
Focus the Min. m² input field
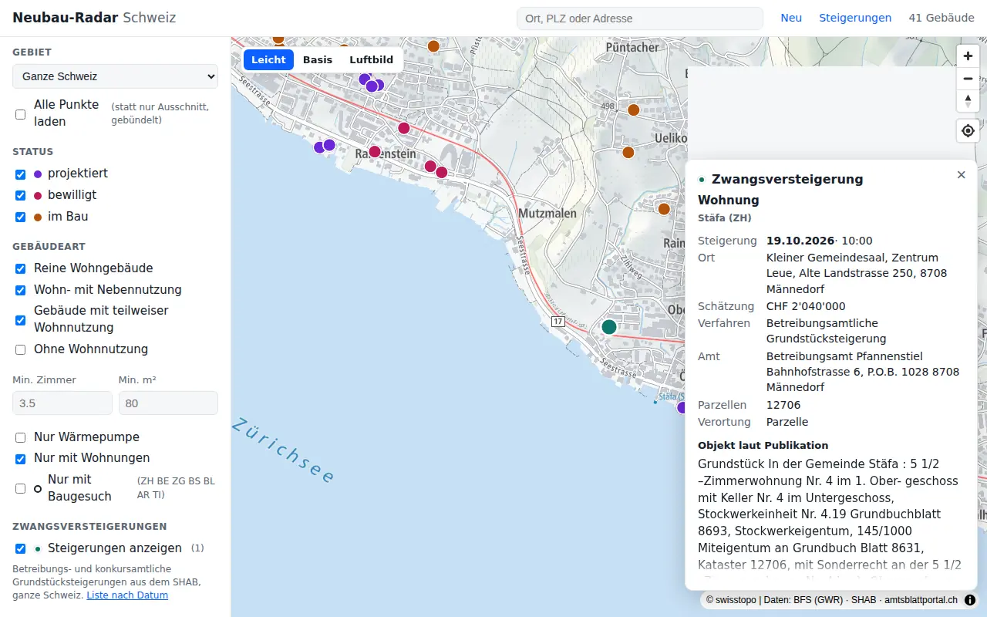(168, 403)
